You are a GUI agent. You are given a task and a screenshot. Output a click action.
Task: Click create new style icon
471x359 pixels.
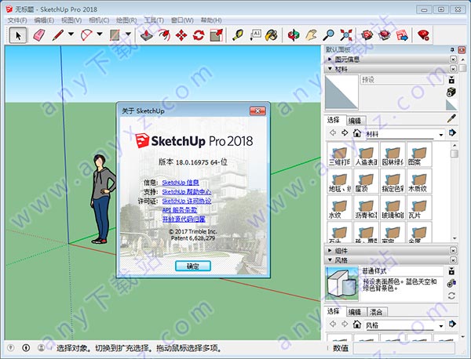pyautogui.click(x=451, y=283)
